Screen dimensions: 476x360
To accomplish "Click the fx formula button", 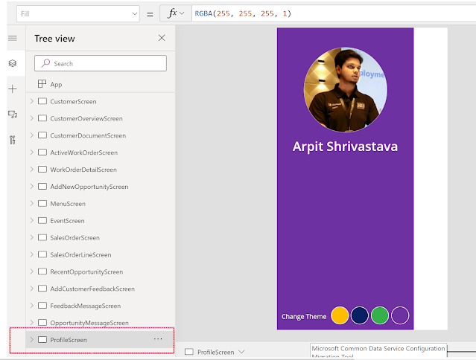I will [x=172, y=13].
